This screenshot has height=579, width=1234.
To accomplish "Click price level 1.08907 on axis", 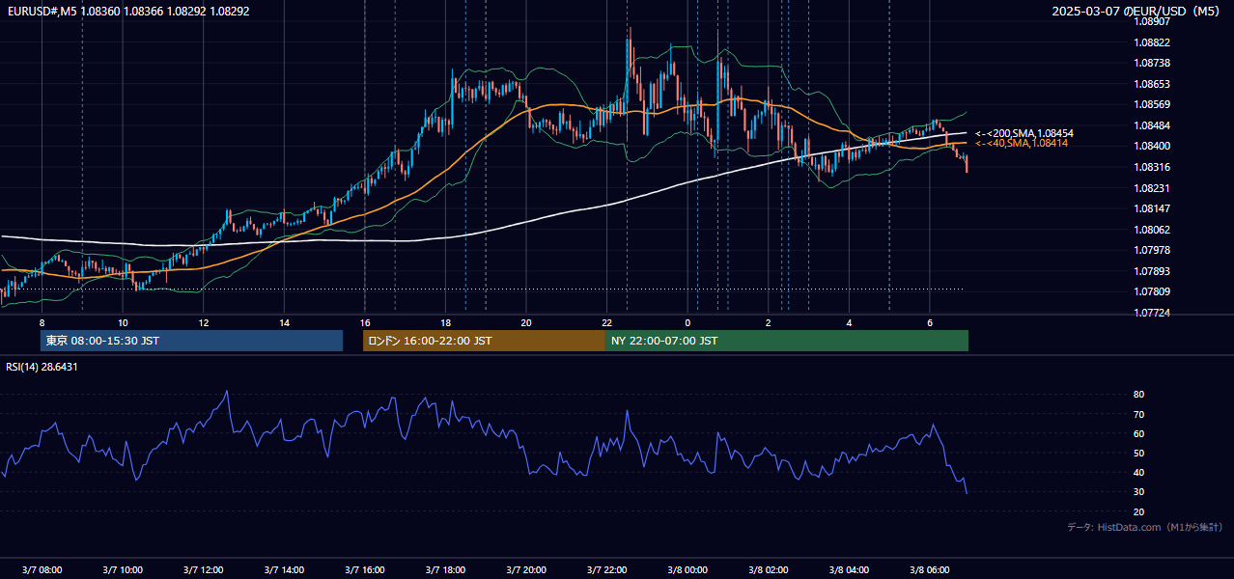I will tap(1153, 21).
